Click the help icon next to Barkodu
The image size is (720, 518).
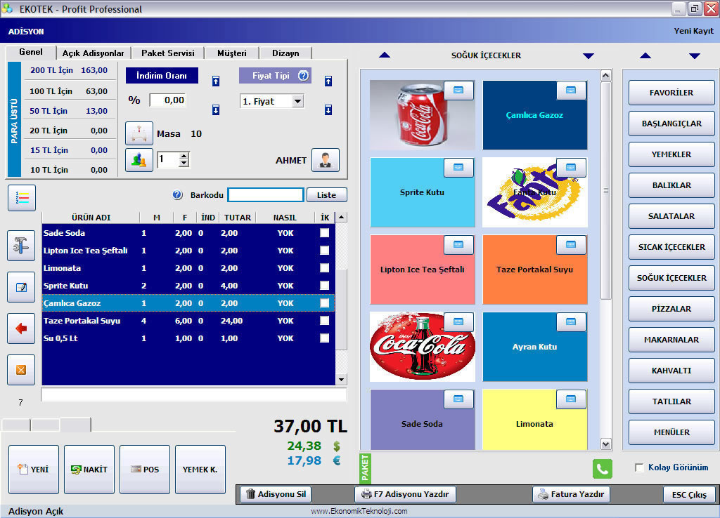[x=178, y=195]
